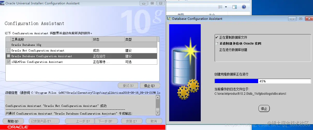Screen dimensions: 313x130
Task: Click the 成功 status cell
Action: coord(96,50)
